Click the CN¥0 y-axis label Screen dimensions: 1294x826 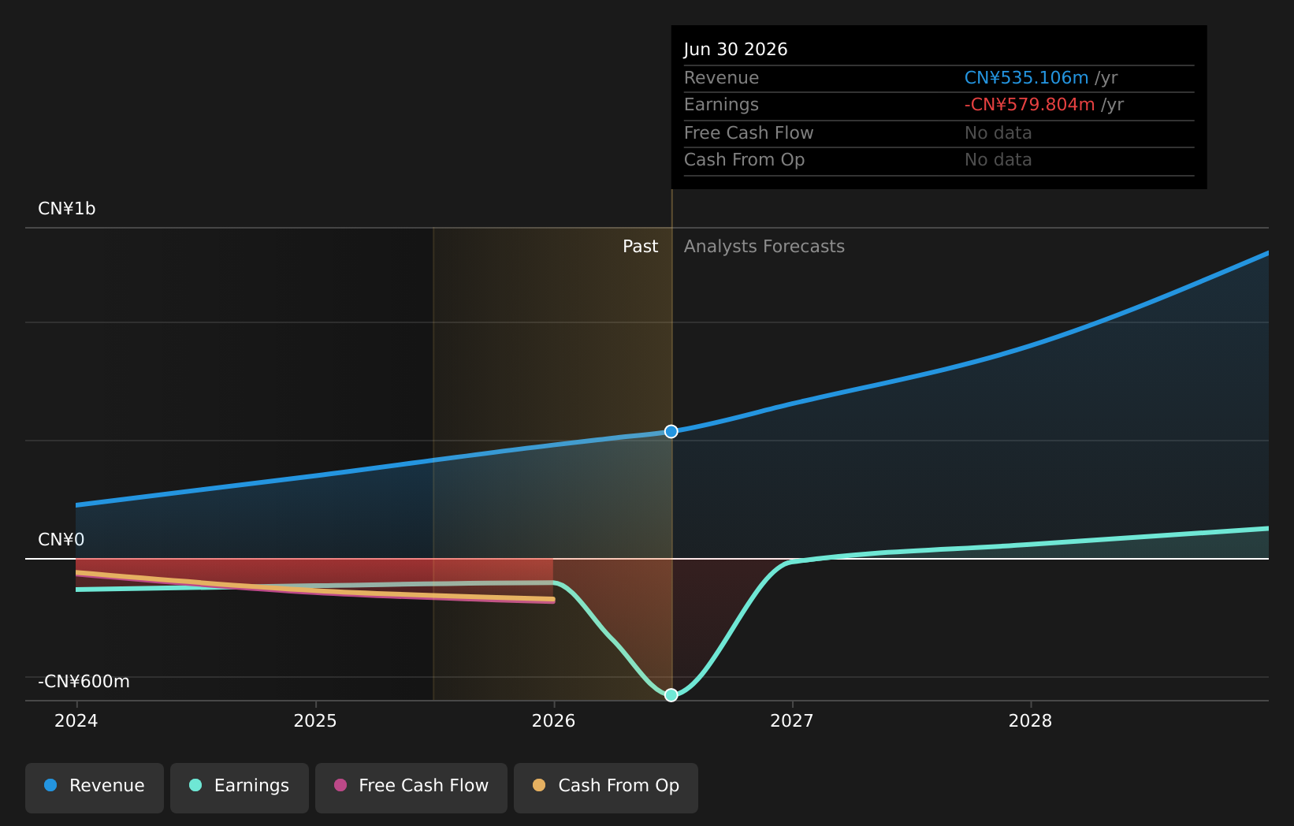pos(61,540)
